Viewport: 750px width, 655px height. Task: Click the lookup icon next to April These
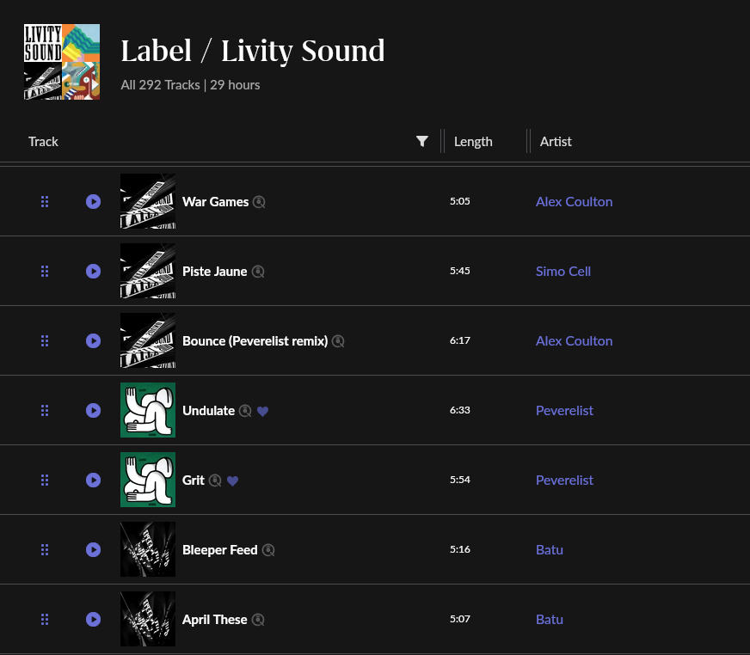(x=258, y=620)
